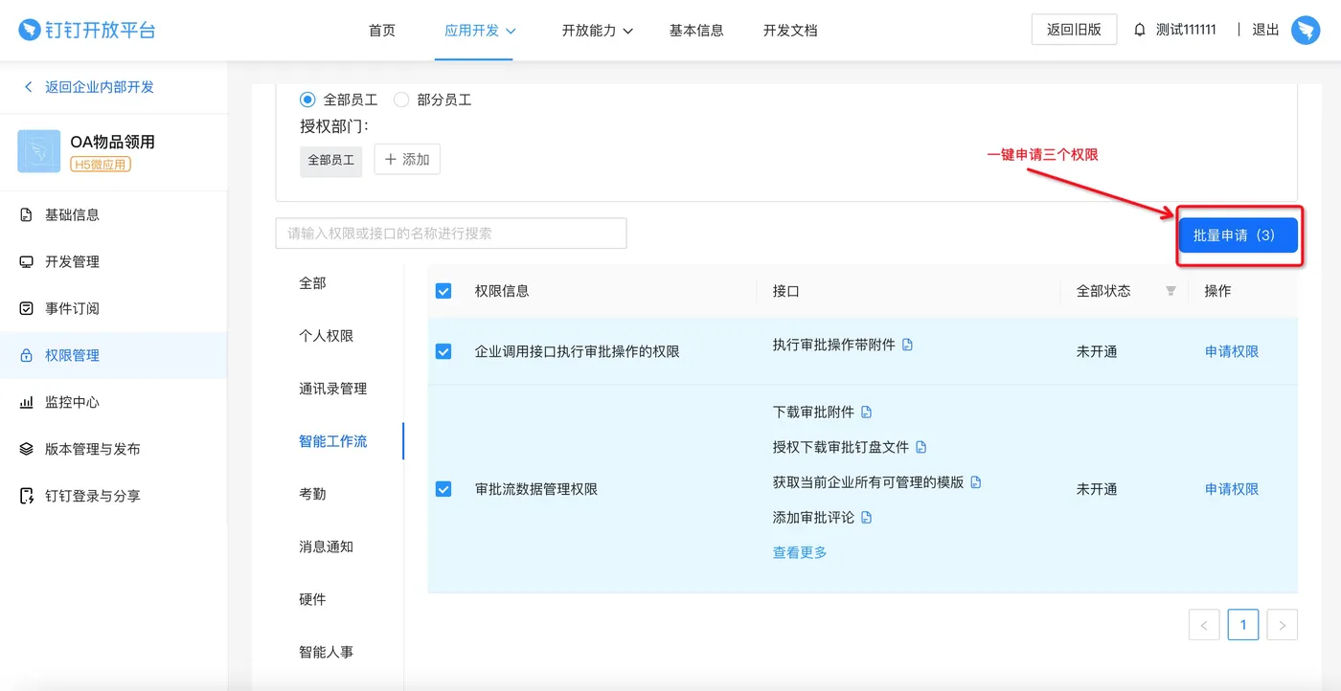Select the 全部员工 radio button

point(307,100)
